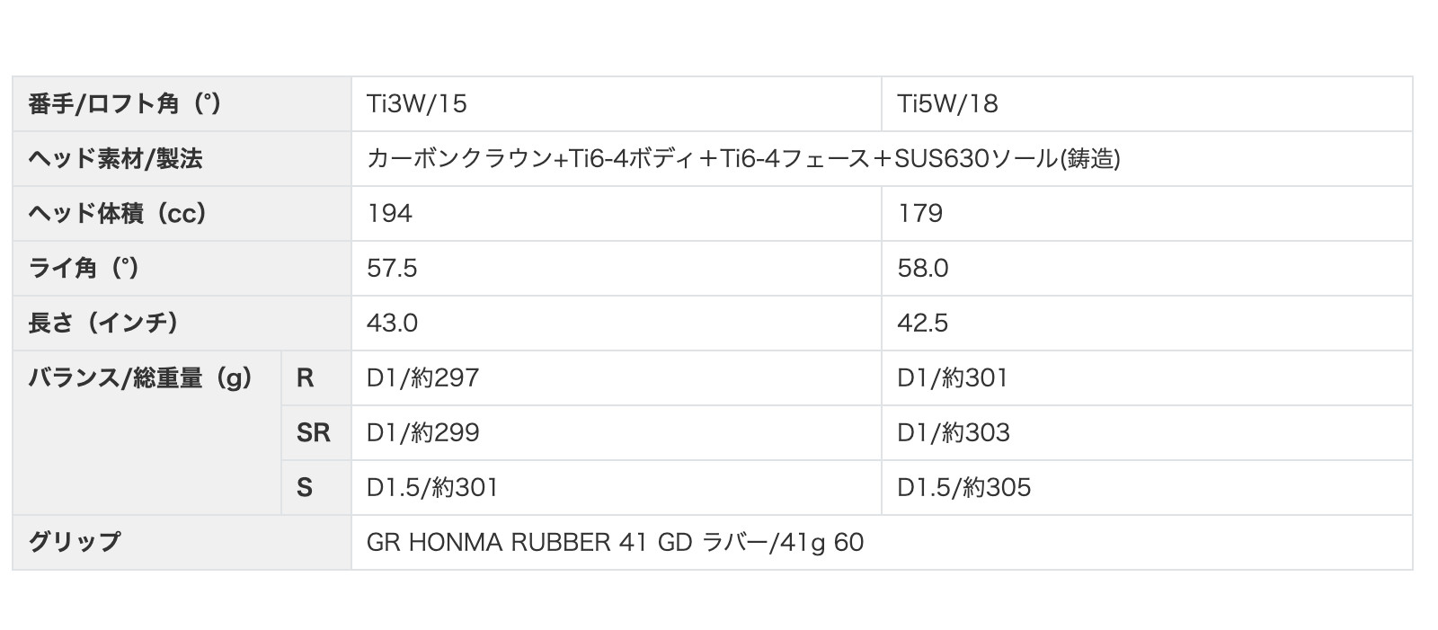Viewport: 1438px width, 630px height.
Task: Click the バランス/総重量 row label
Action: [140, 378]
